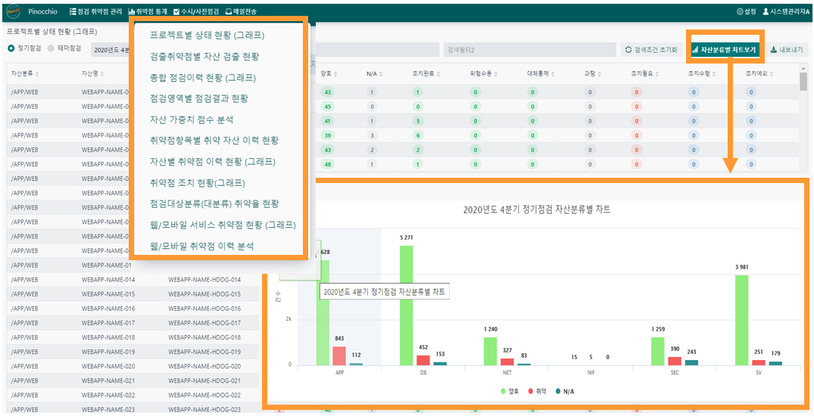This screenshot has height=416, width=814.
Task: Sort by N/A column arrows
Action: click(x=381, y=74)
